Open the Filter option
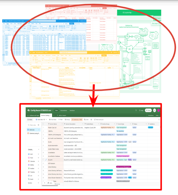 (61, 119)
